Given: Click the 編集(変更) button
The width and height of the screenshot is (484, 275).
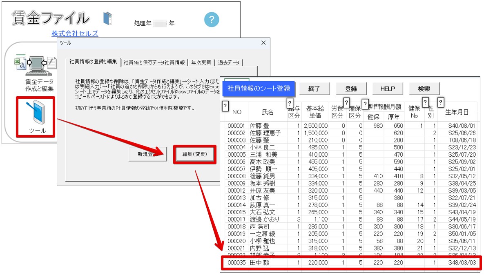Looking at the screenshot, I should [194, 154].
